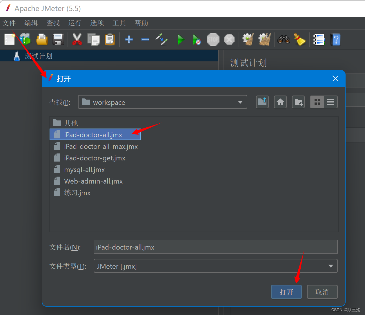Screen dimensions: 365x315
Task: Open the 编辑 menu
Action: pyautogui.click(x=31, y=23)
